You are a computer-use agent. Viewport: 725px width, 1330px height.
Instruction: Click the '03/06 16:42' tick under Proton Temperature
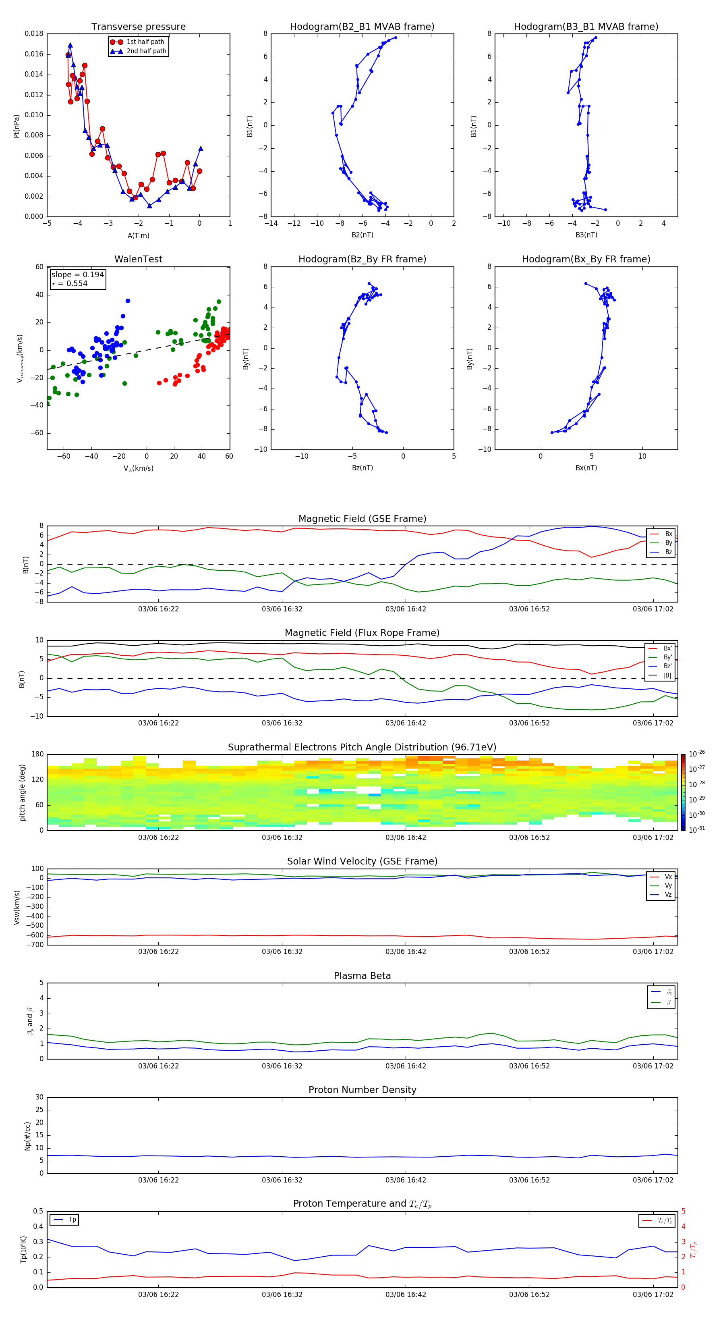[406, 1295]
